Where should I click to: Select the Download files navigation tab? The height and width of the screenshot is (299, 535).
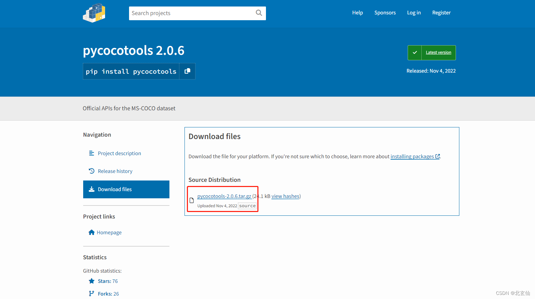(126, 189)
